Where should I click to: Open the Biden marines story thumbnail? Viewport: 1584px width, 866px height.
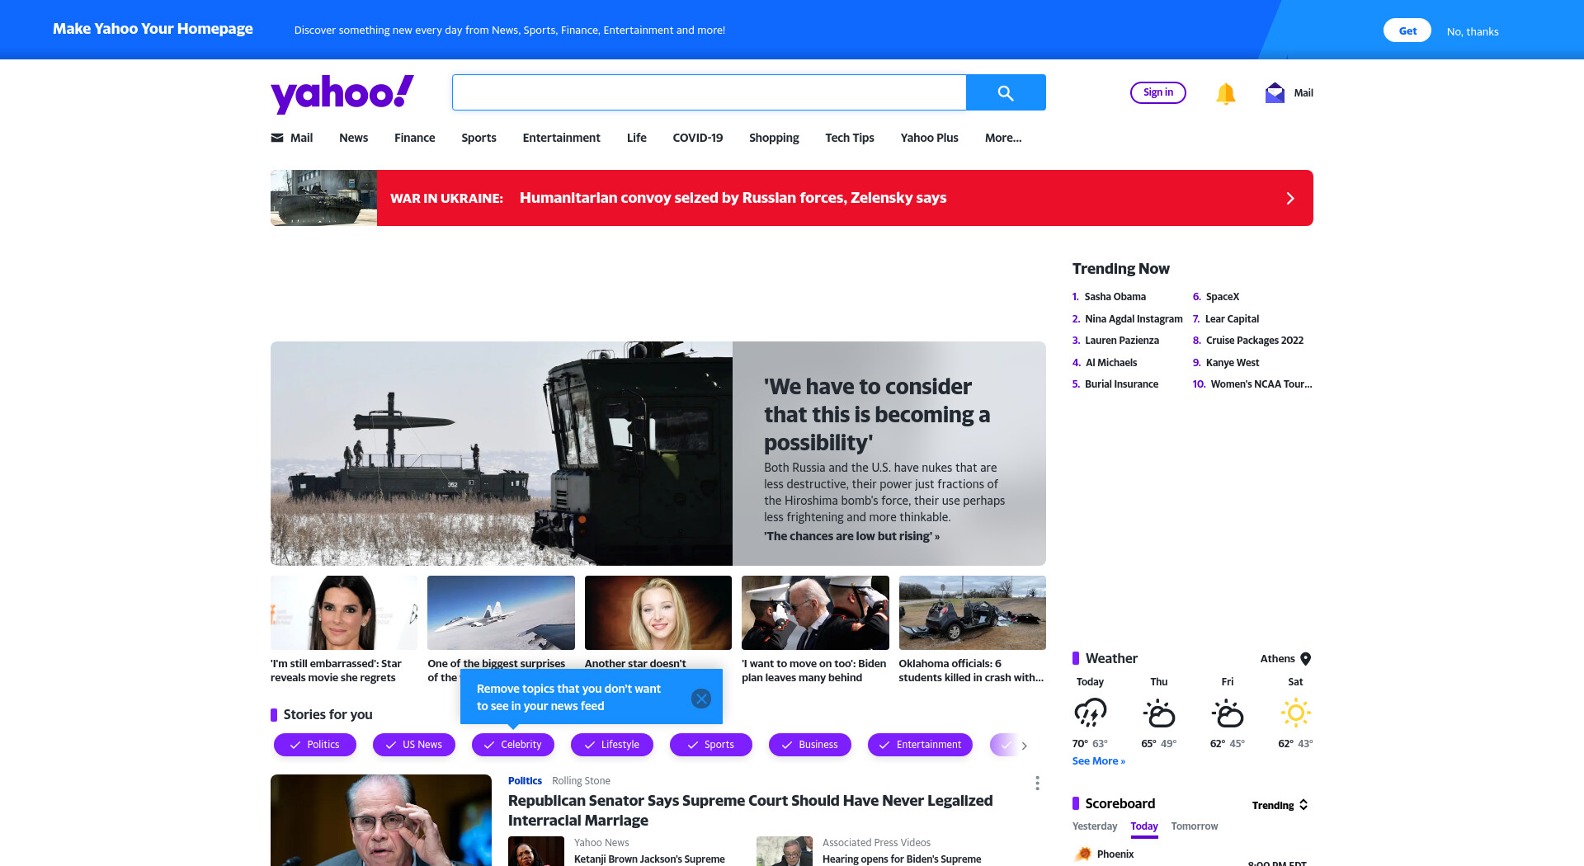[815, 613]
